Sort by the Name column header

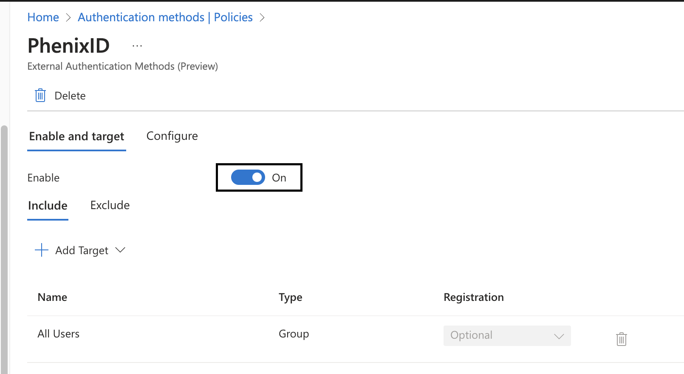click(x=52, y=297)
